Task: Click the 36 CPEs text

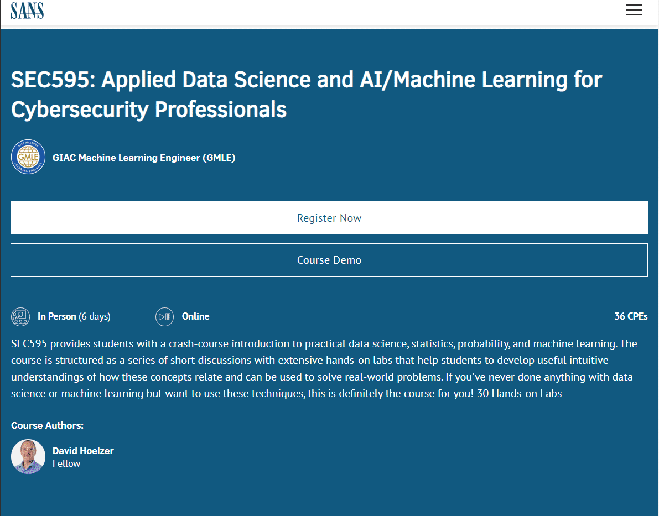Action: [x=631, y=316]
